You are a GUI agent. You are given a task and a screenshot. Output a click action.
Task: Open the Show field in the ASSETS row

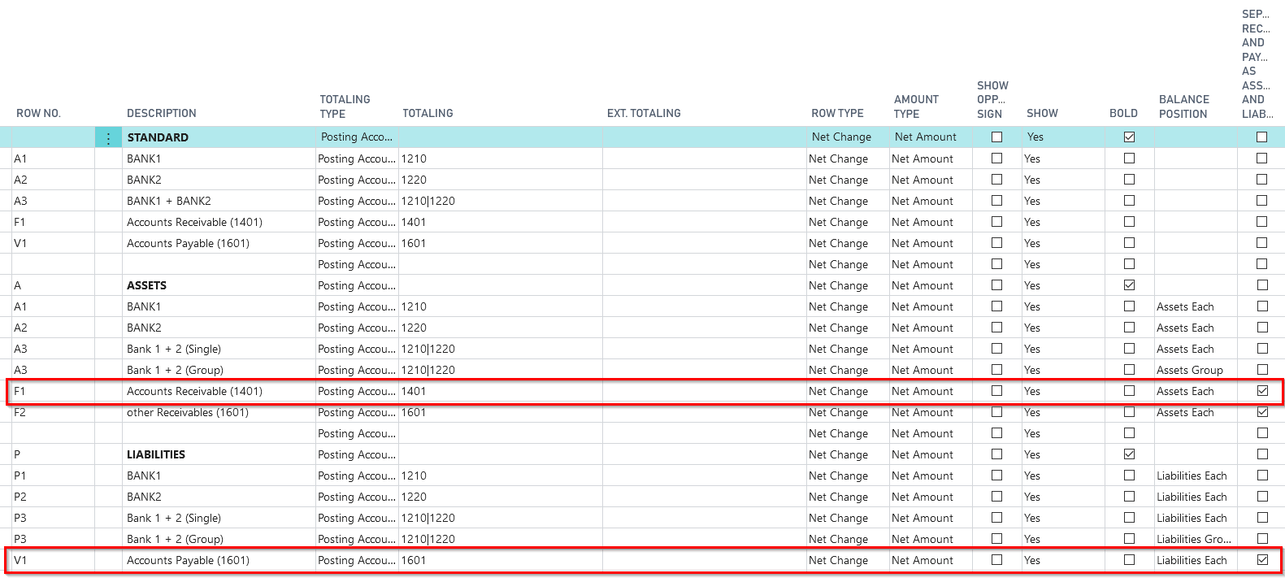[x=1032, y=285]
